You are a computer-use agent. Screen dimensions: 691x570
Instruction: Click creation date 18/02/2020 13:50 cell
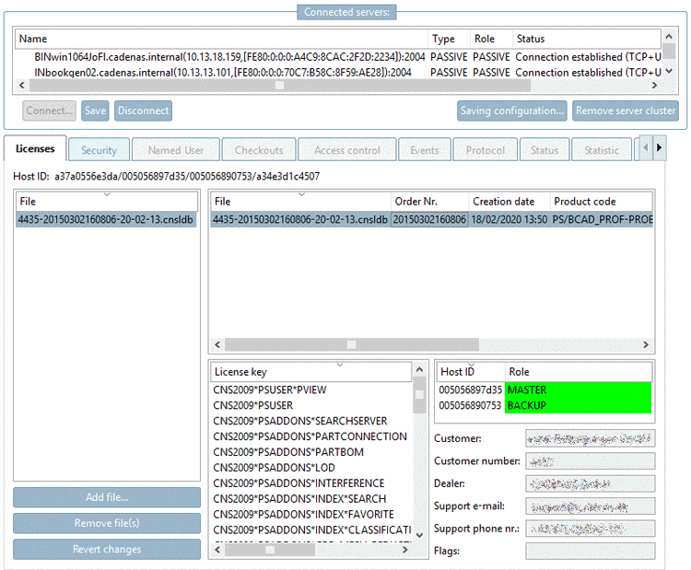(509, 219)
